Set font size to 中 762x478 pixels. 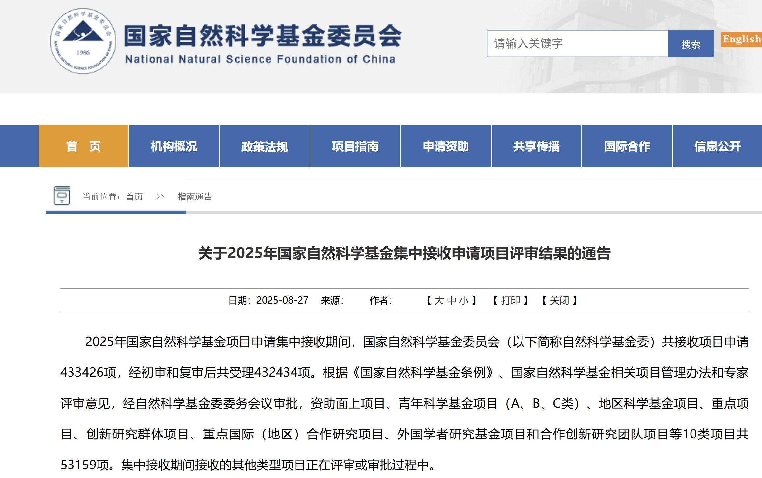click(x=451, y=300)
